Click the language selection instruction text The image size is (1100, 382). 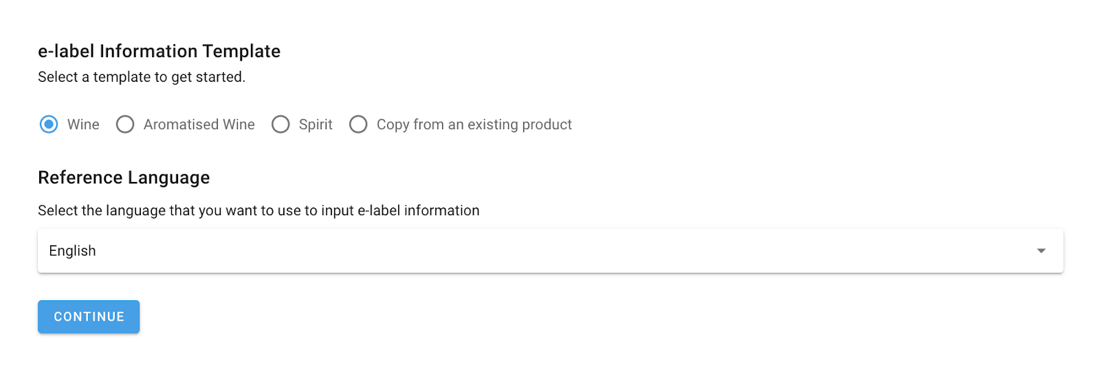click(258, 211)
